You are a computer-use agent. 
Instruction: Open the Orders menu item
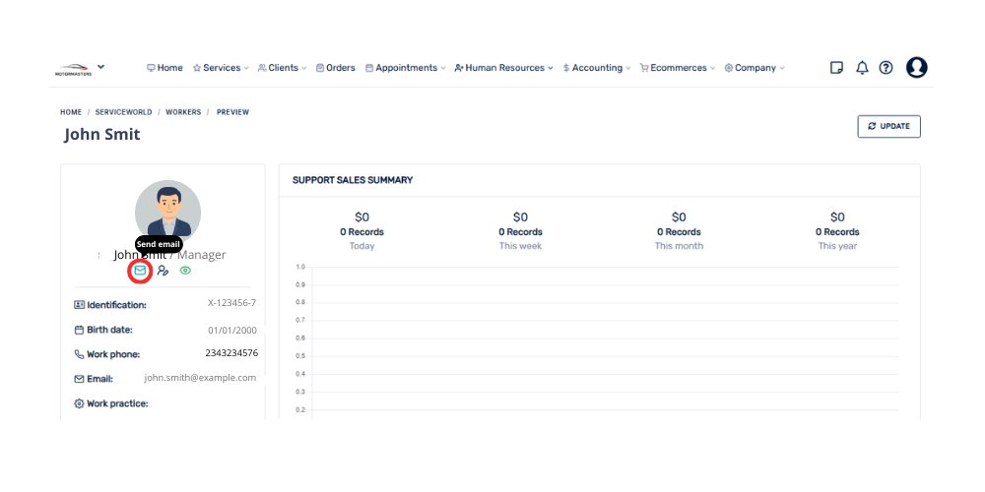click(335, 68)
